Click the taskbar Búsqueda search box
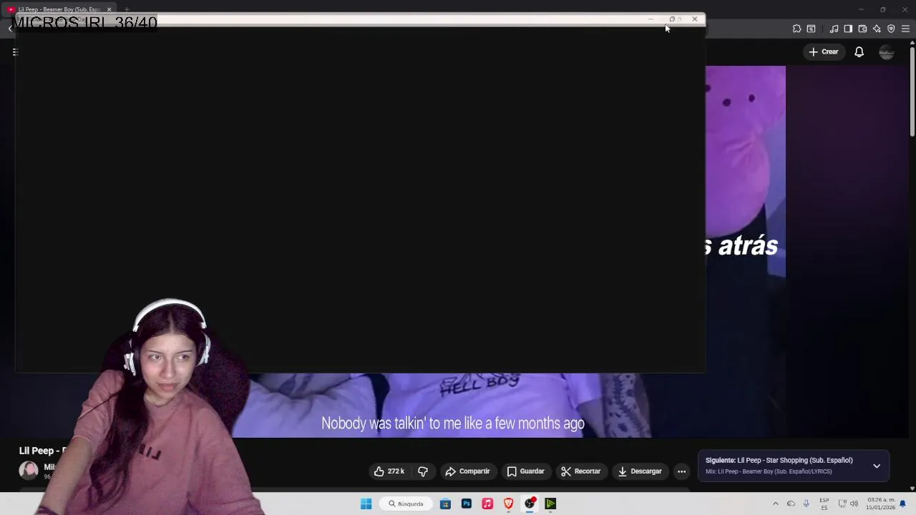The height and width of the screenshot is (515, 916). 406,504
